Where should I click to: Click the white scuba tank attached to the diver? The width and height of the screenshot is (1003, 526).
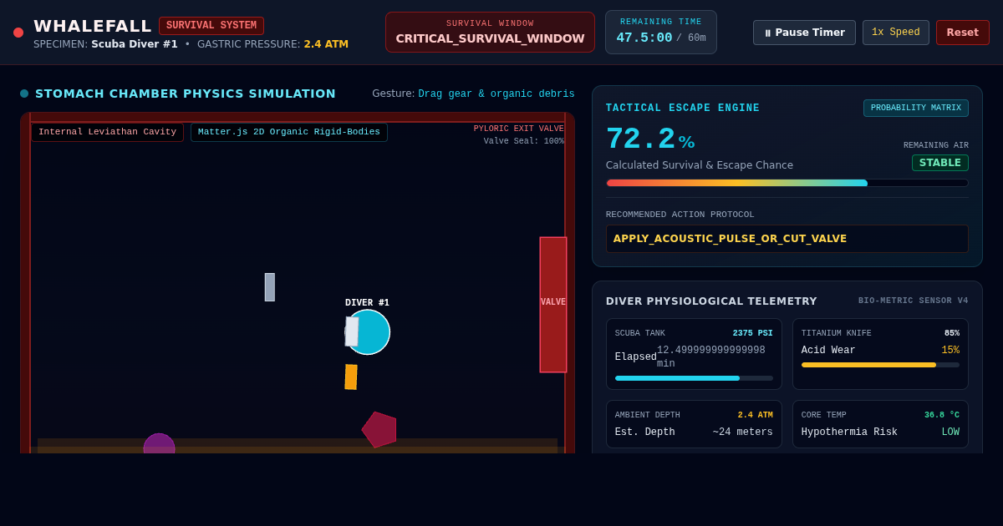[x=351, y=331]
